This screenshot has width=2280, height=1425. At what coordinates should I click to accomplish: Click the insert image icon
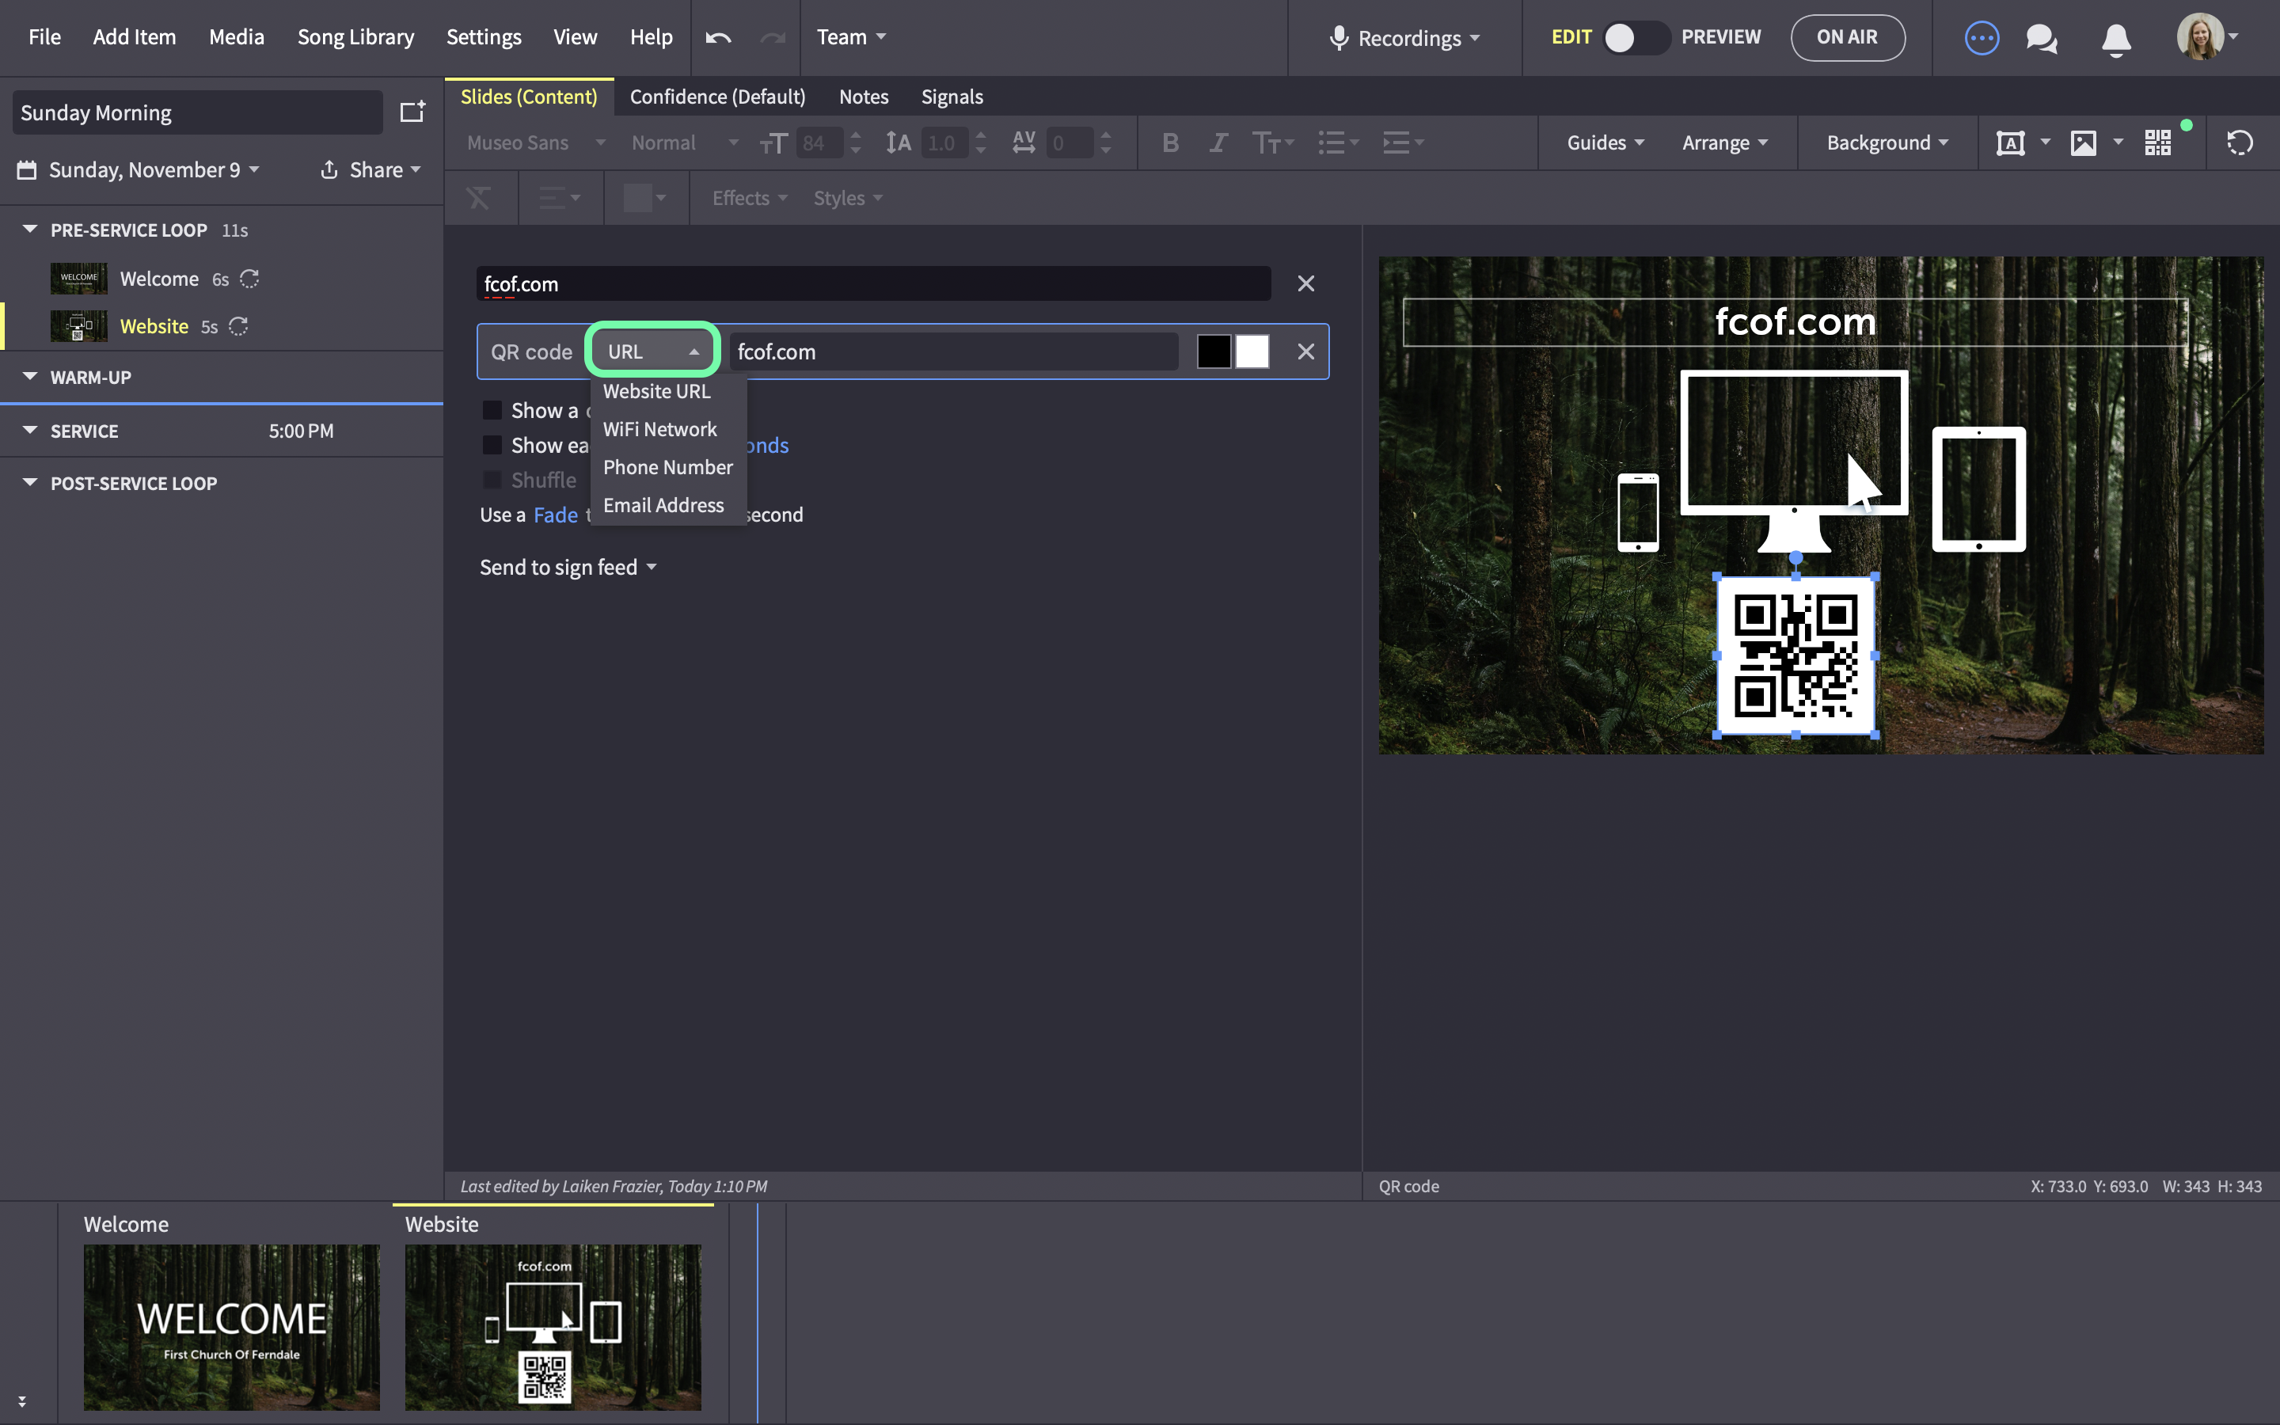click(2083, 143)
